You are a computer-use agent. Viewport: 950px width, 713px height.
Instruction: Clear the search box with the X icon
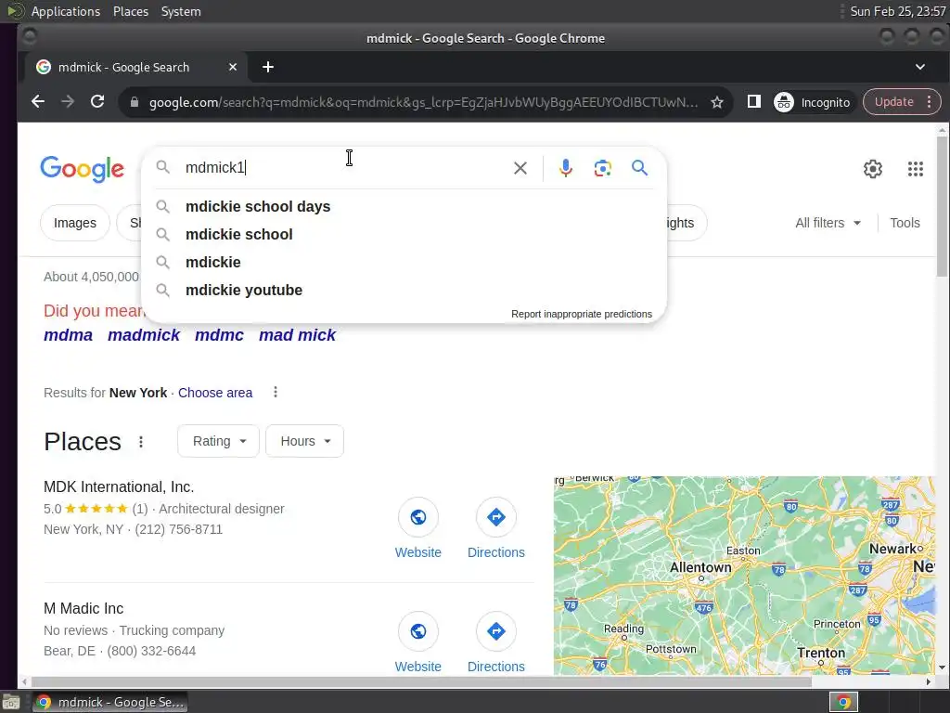(x=520, y=168)
